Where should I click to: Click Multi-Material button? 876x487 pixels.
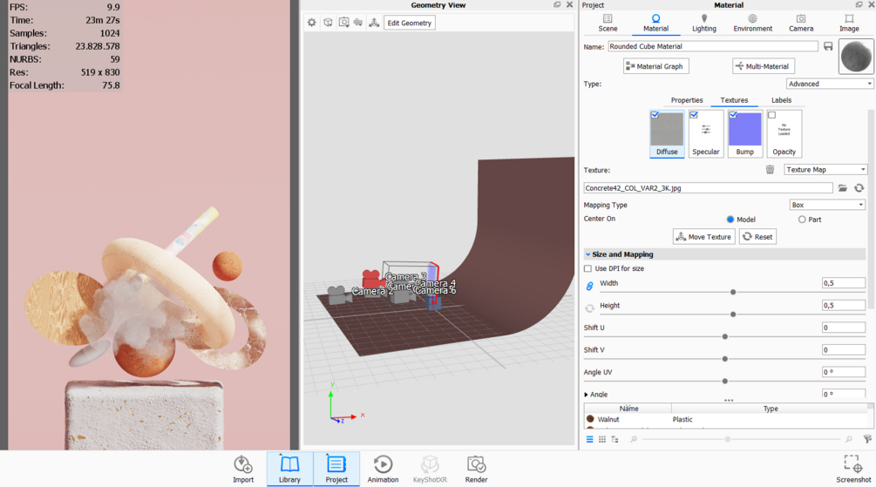(x=764, y=66)
